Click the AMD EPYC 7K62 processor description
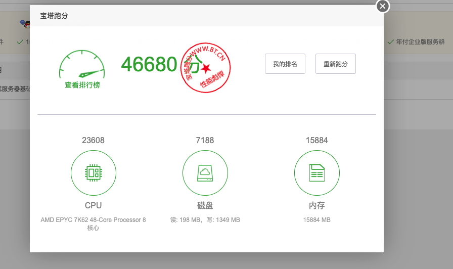This screenshot has height=269, width=453. 94,223
